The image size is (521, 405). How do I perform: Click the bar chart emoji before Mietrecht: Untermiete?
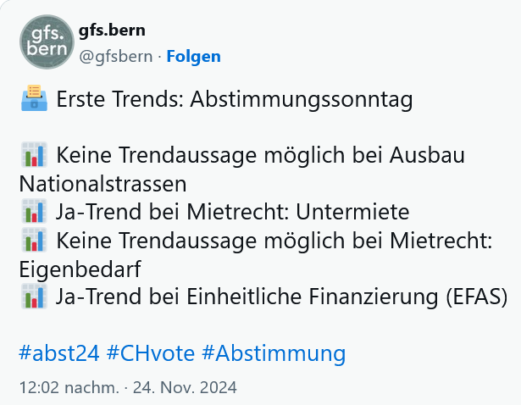click(x=33, y=212)
